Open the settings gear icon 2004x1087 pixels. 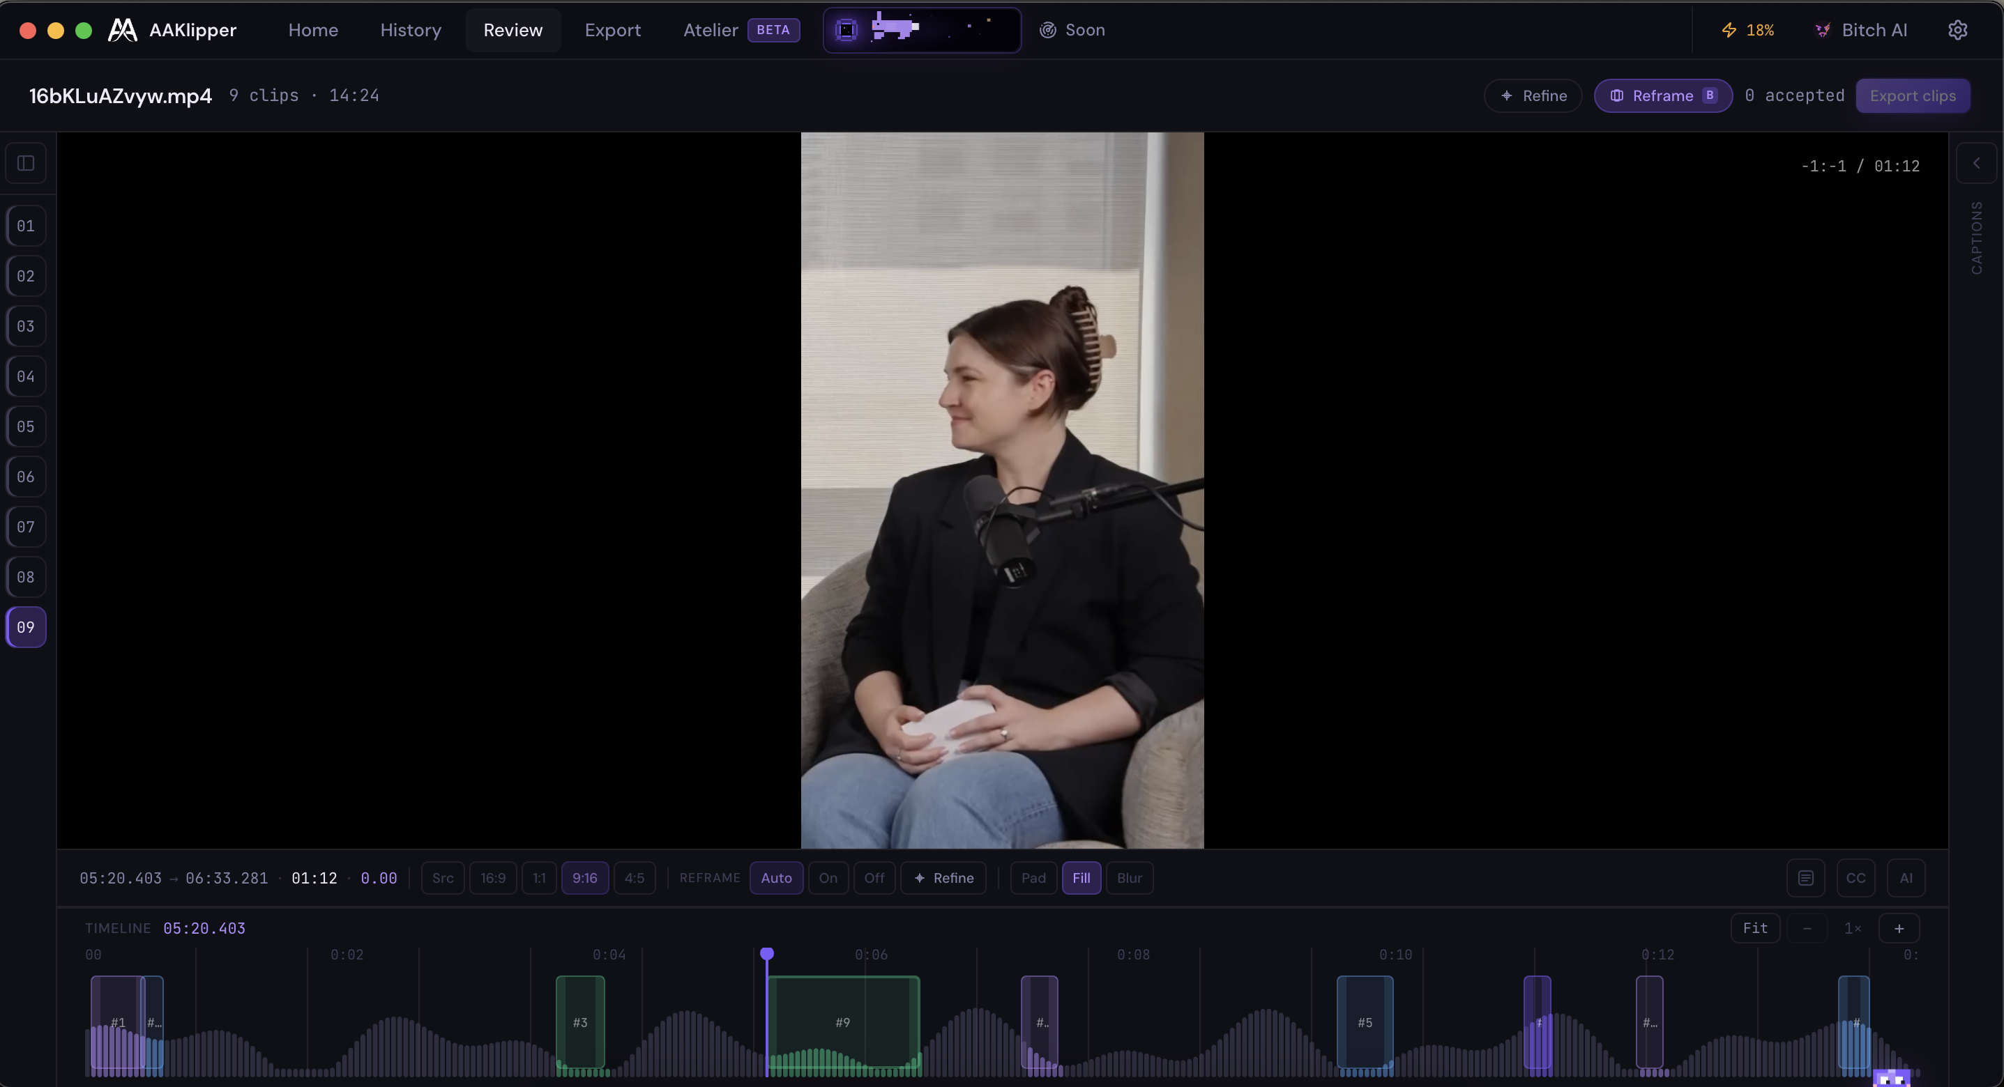point(1957,31)
